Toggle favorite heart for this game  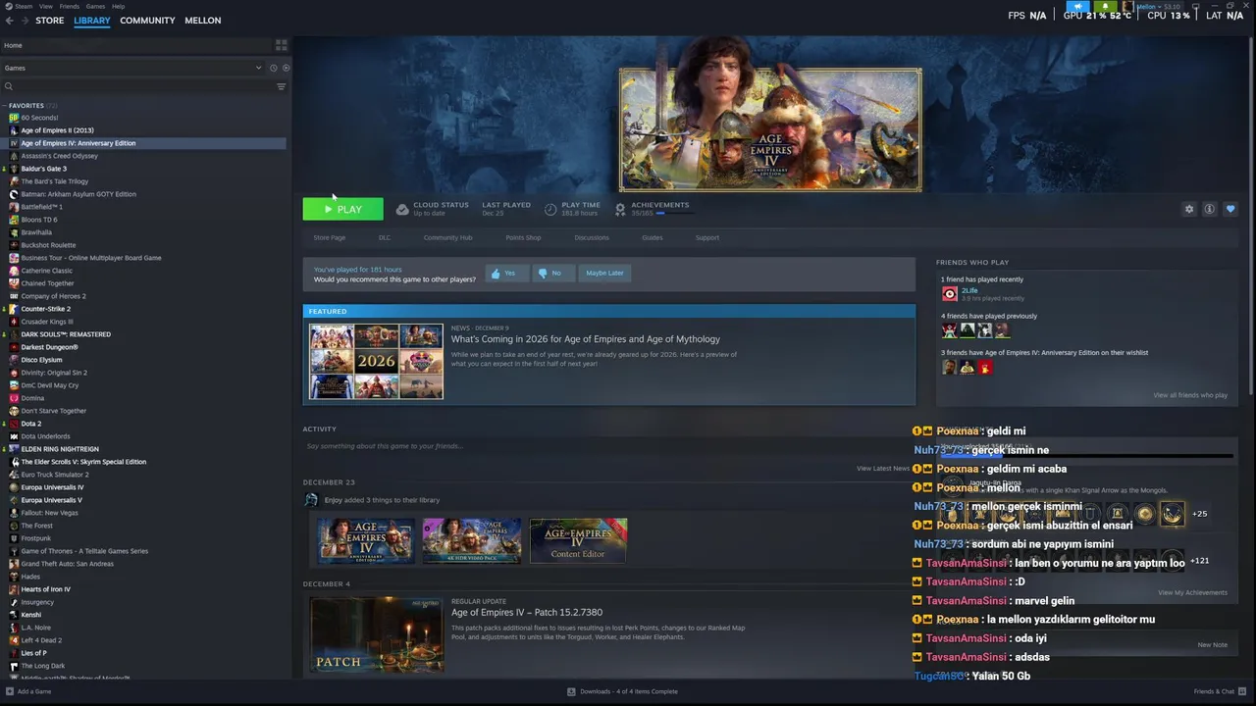(1230, 209)
